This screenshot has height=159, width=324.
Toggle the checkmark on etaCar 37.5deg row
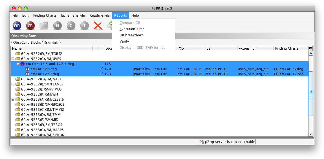pos(101,69)
